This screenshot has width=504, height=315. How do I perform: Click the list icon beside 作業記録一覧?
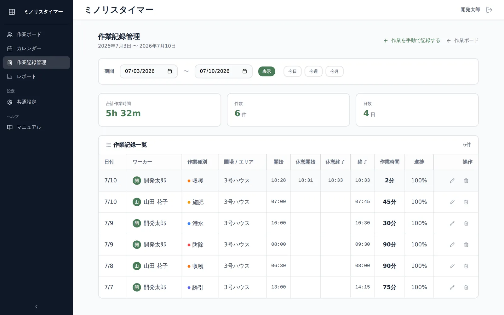[108, 145]
